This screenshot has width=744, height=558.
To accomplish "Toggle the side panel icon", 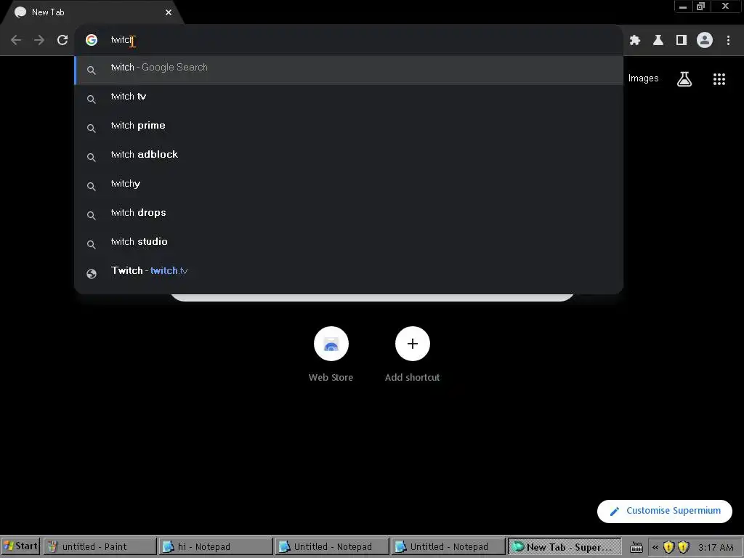I will [682, 40].
